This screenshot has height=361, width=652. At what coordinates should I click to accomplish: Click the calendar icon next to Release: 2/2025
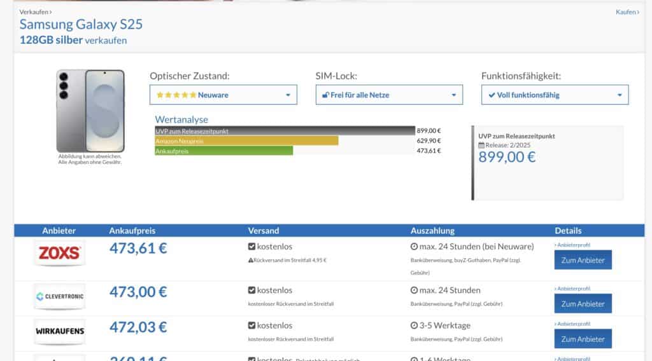pos(481,146)
